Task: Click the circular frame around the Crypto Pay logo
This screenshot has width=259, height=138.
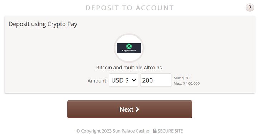Action: coord(129,48)
